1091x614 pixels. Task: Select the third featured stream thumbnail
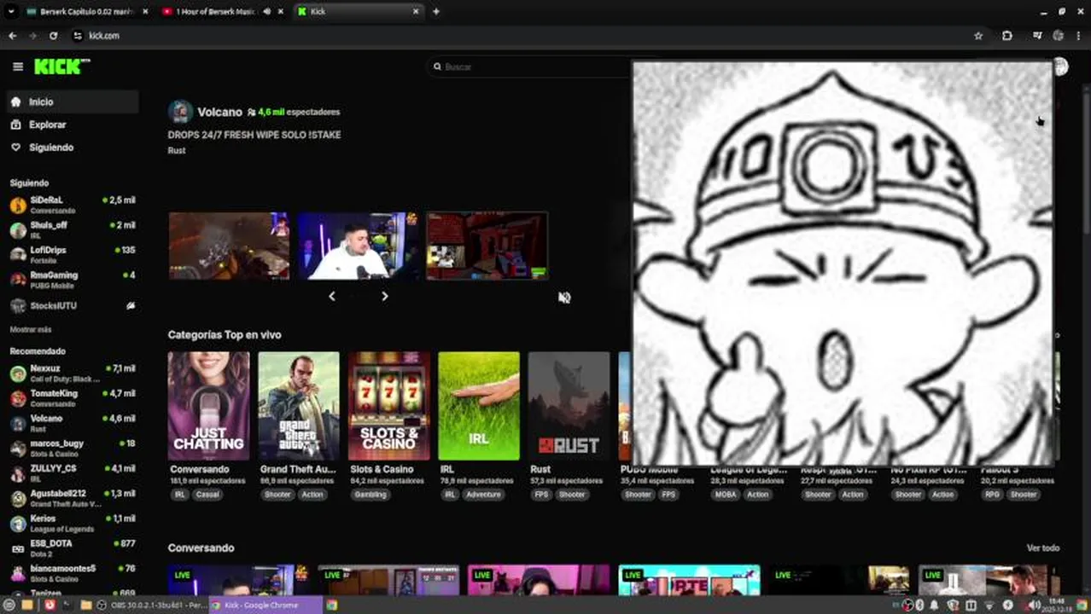(x=487, y=246)
